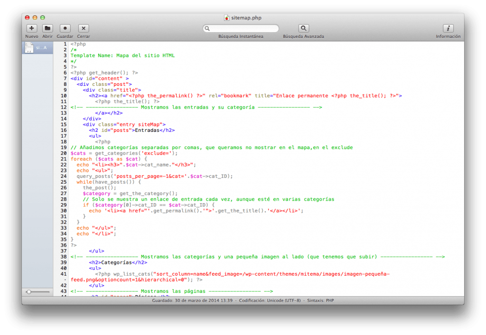
Task: Click the "Mostramos las entradas y su categoría" comment
Action: pos(196,107)
